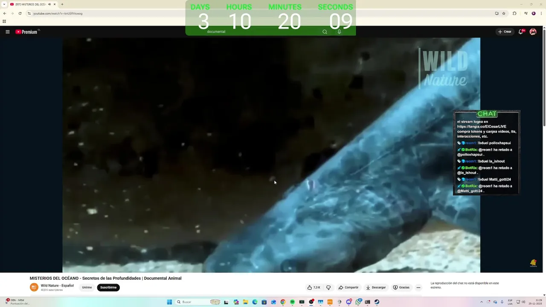Share the video with Compartir
546x307 pixels.
click(x=349, y=287)
